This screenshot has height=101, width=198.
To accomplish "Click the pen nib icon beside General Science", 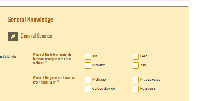I will [13, 36].
